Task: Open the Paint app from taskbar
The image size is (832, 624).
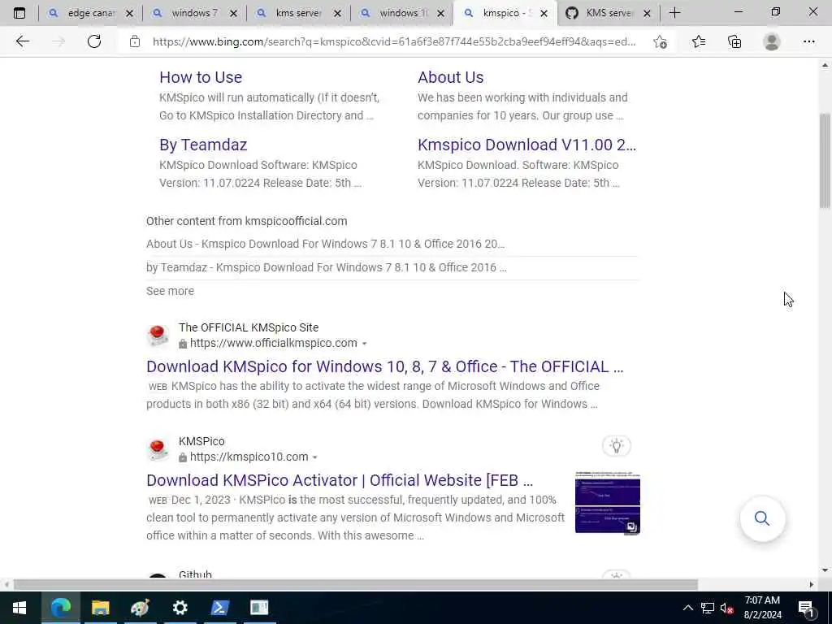Action: pyautogui.click(x=140, y=608)
